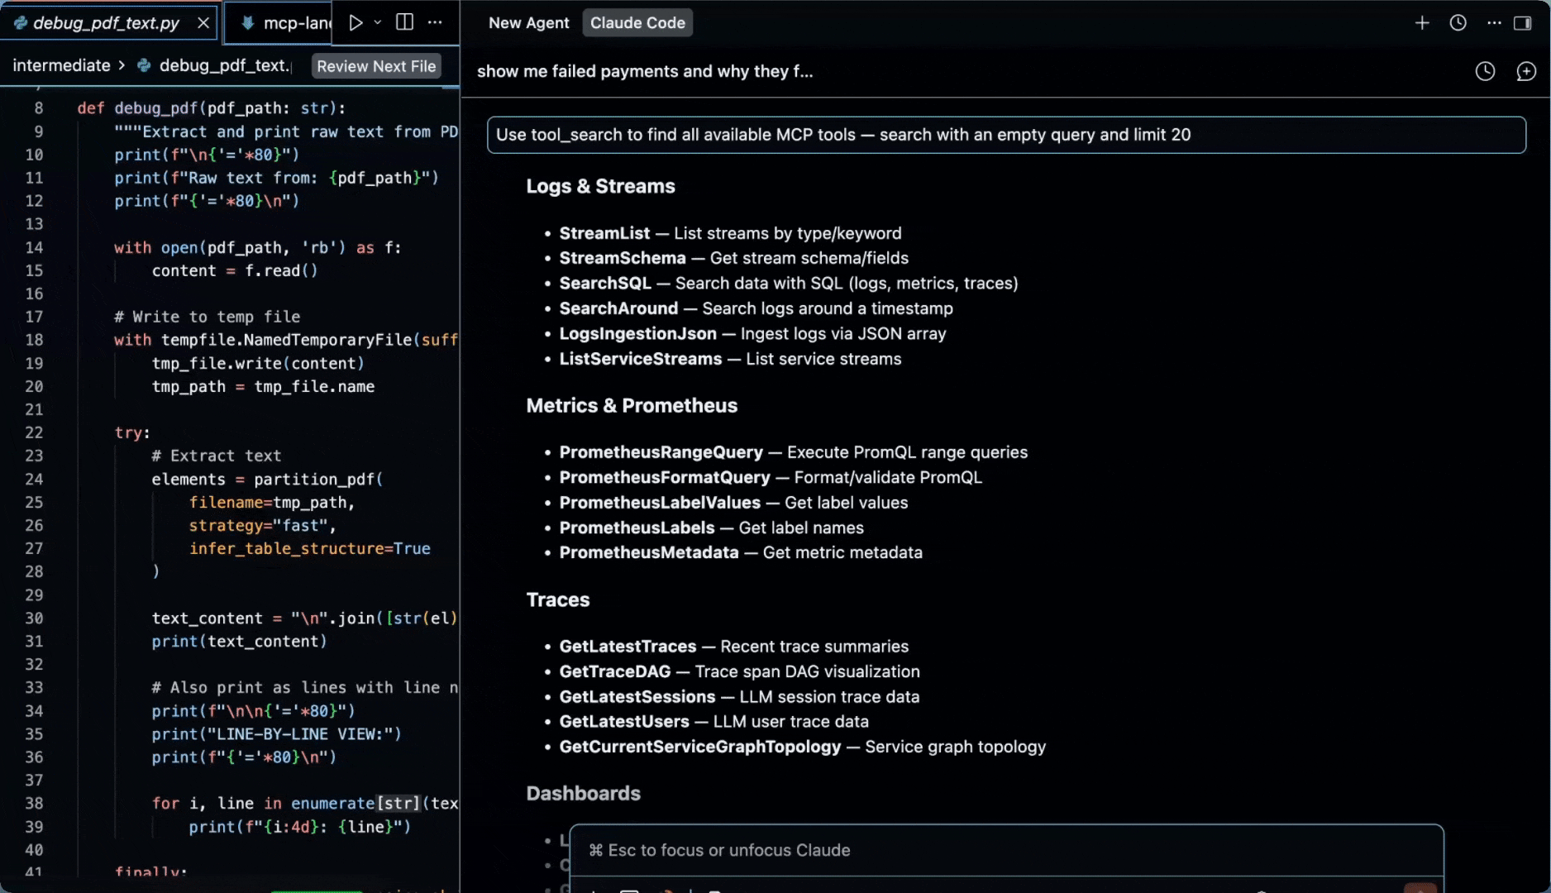The image size is (1551, 893).
Task: Close the debug_pdf_text.py tab
Action: [x=203, y=23]
